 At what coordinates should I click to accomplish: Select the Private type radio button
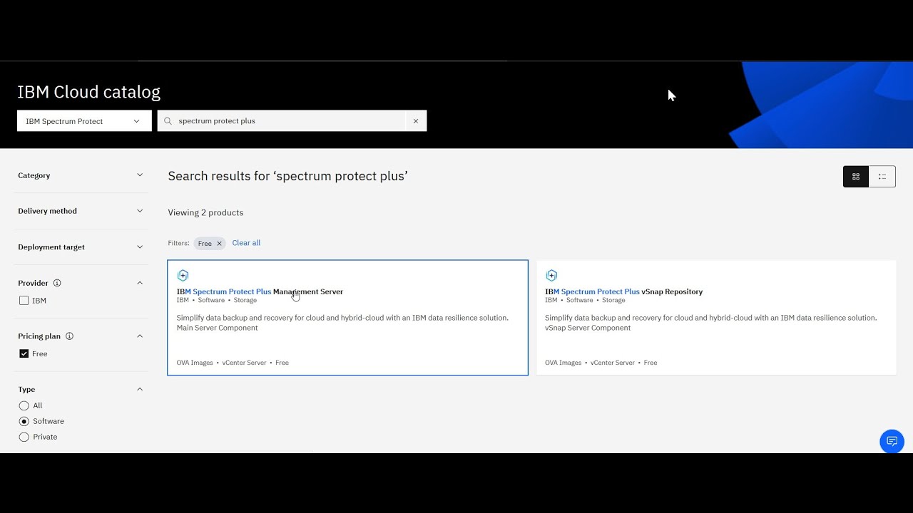coord(24,437)
